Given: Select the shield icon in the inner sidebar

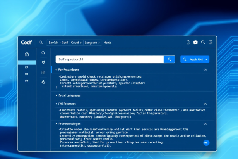Looking at the screenshot, I should pos(43,62).
